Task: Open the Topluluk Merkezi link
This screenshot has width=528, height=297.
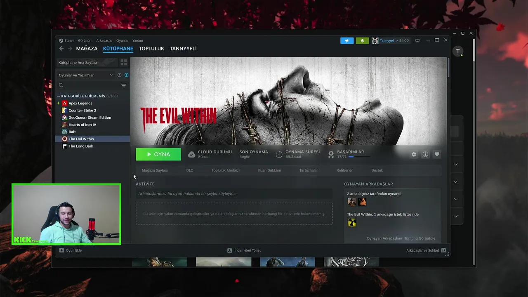Action: pyautogui.click(x=226, y=170)
